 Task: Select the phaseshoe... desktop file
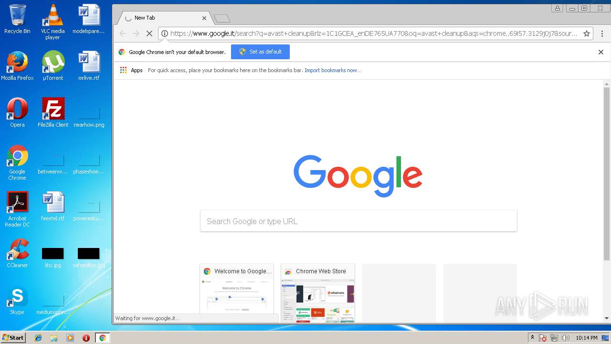click(x=89, y=165)
